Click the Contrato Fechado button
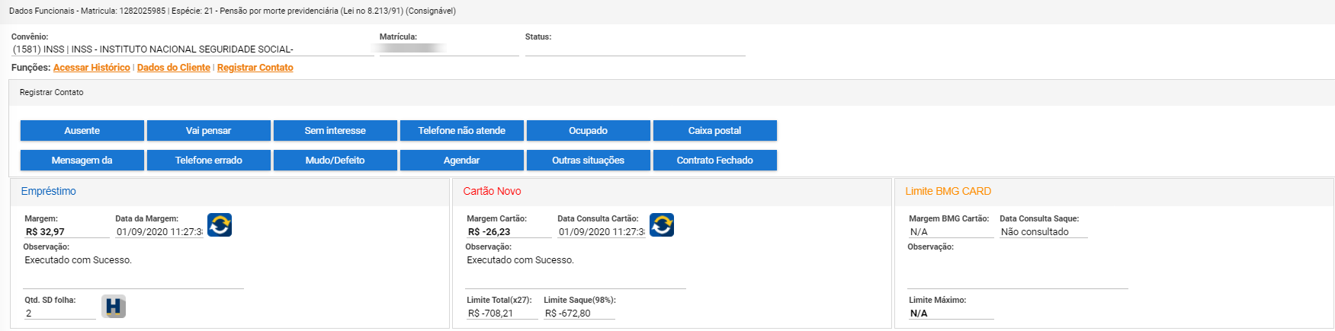 click(714, 161)
